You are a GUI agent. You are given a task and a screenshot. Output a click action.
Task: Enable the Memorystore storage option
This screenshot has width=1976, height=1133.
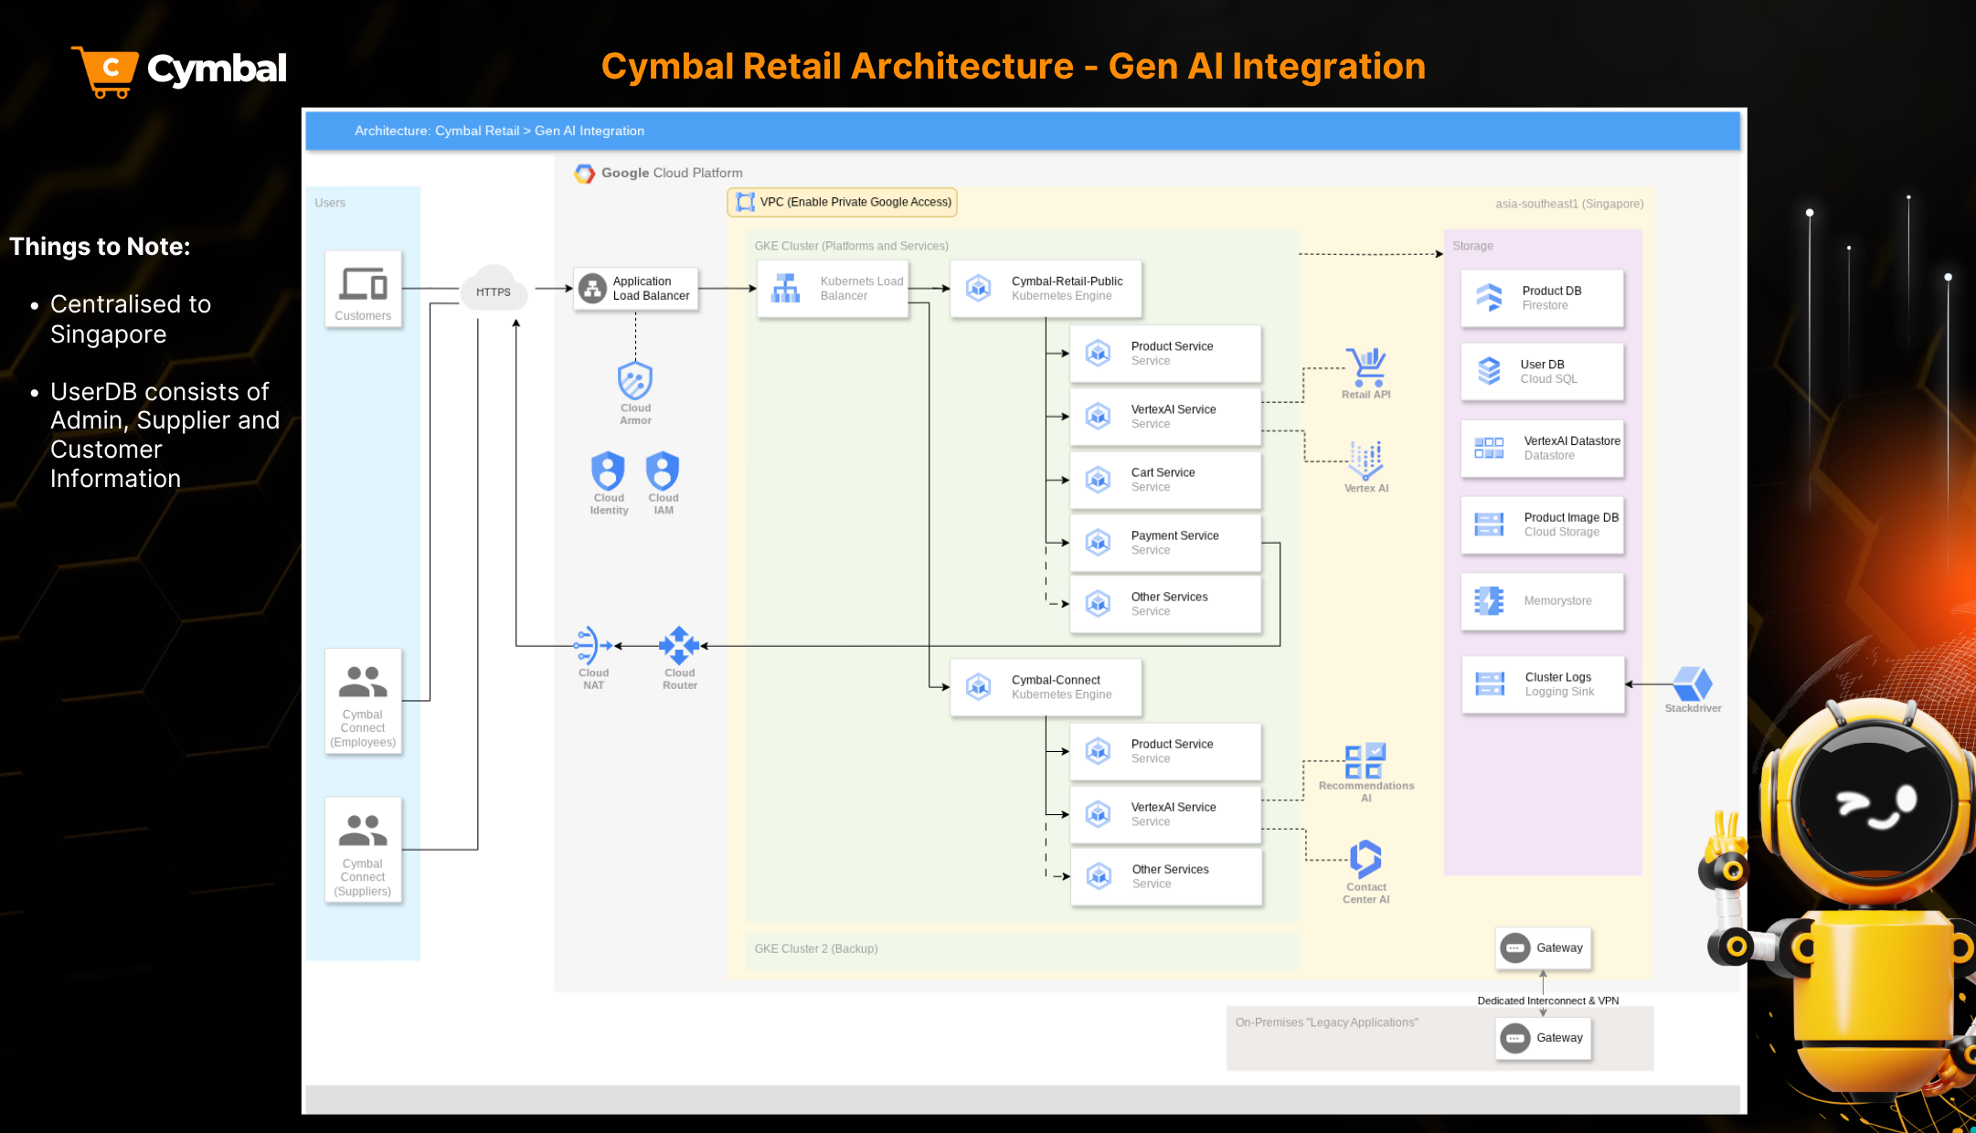1542,601
